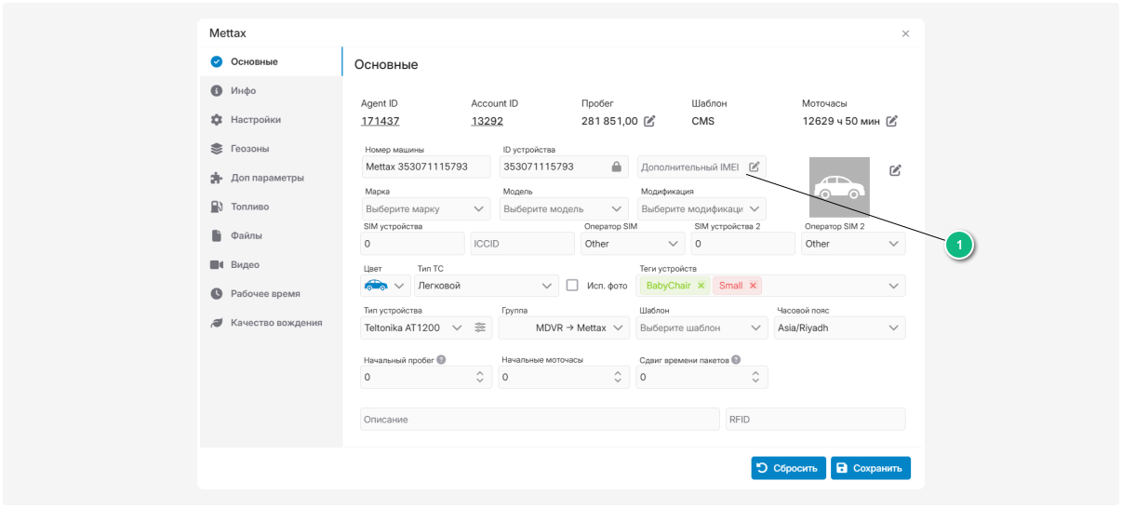Click the lock icon in ID устройства

pyautogui.click(x=616, y=167)
